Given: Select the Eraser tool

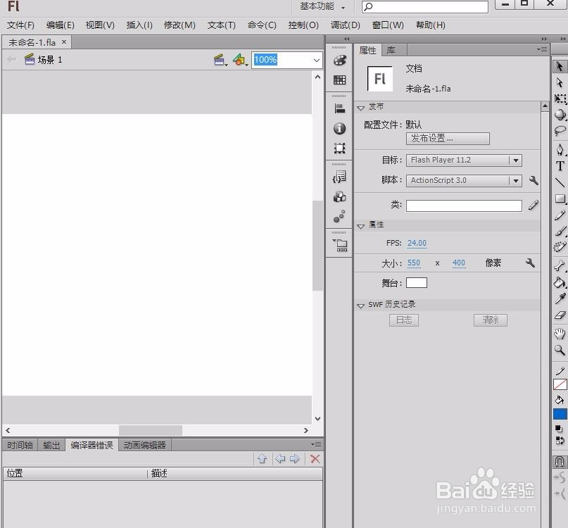Looking at the screenshot, I should (560, 315).
